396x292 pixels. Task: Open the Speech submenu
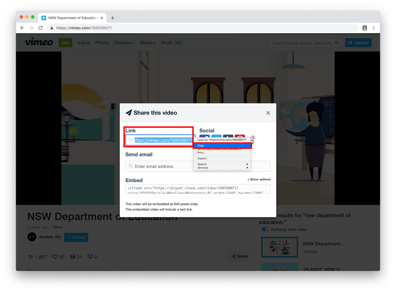222,164
